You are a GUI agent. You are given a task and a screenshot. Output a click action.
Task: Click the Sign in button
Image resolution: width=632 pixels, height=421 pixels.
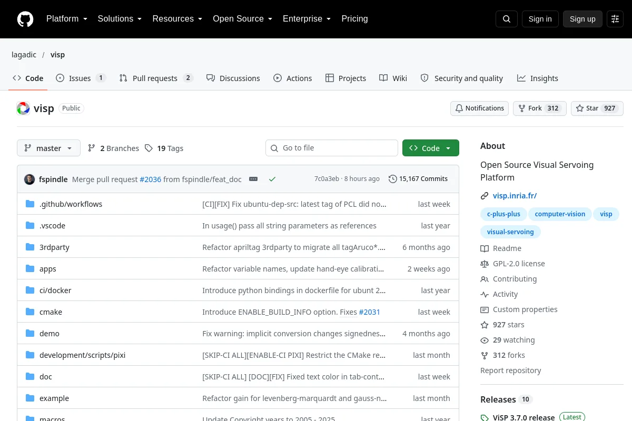(540, 19)
